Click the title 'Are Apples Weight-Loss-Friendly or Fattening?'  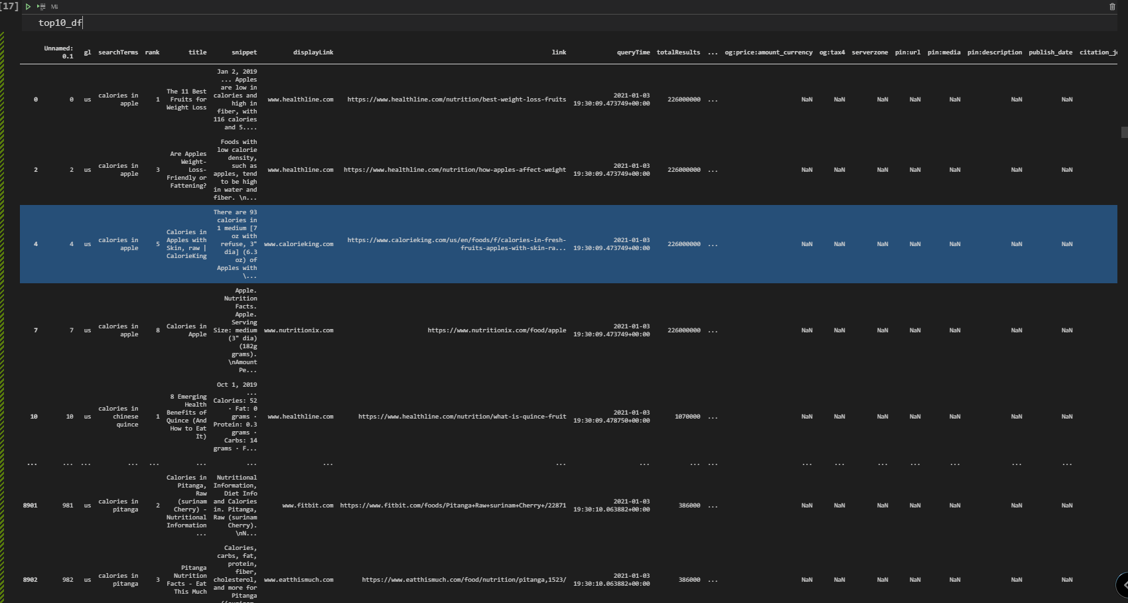tap(188, 170)
